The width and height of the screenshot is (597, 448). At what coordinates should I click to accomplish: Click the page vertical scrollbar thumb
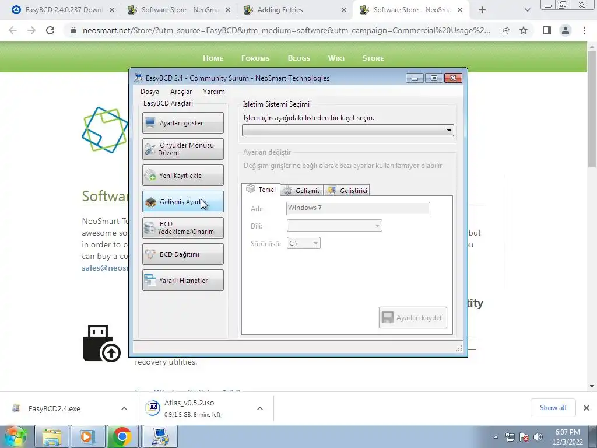click(x=592, y=108)
